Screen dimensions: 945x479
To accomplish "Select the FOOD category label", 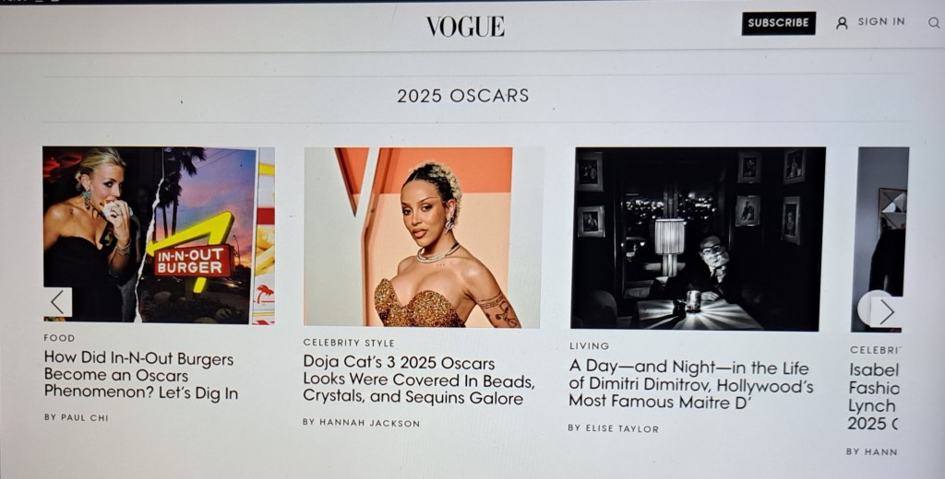I will [59, 338].
